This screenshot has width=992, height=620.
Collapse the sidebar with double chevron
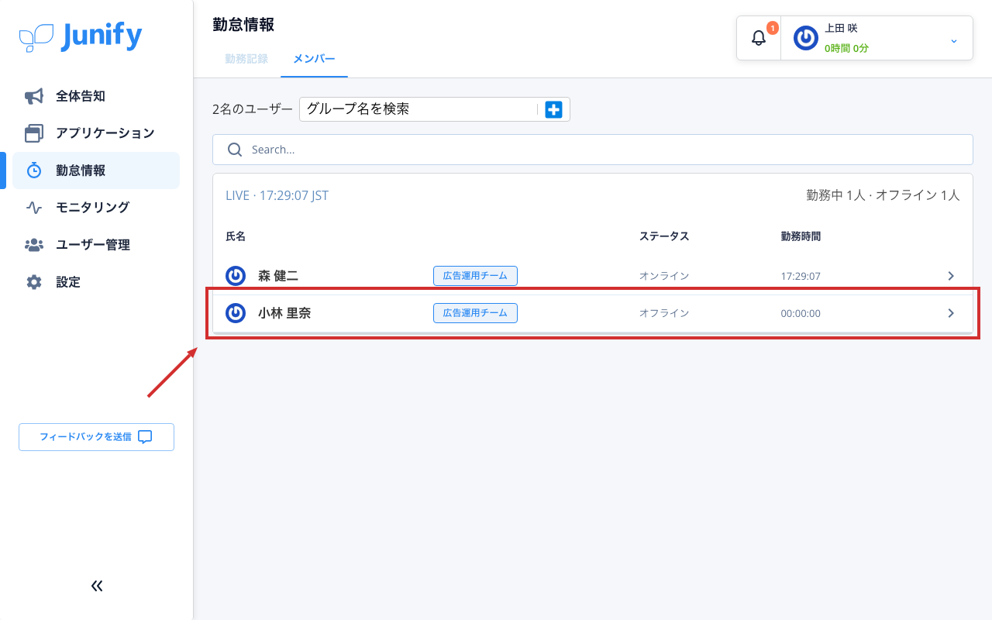click(97, 586)
